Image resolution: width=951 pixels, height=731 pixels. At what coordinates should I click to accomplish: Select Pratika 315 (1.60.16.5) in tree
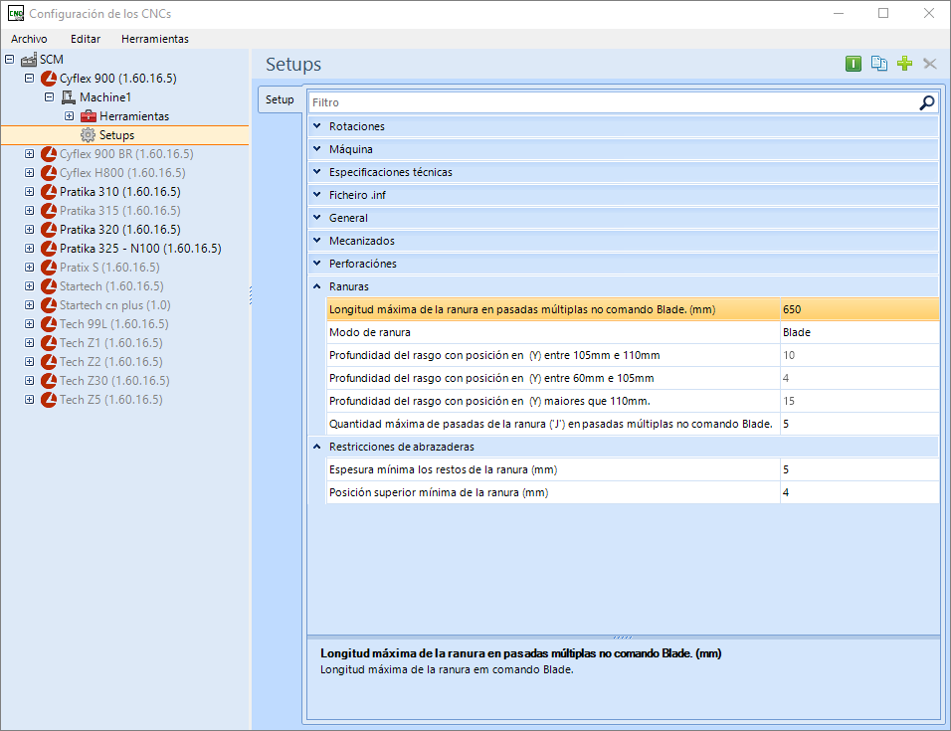point(120,210)
